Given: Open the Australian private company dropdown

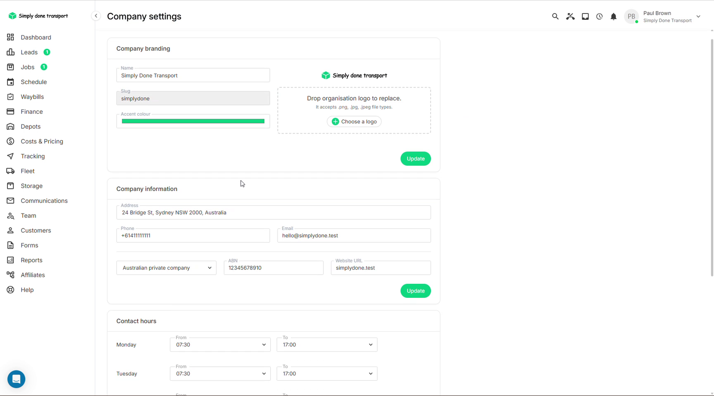Looking at the screenshot, I should click(166, 268).
